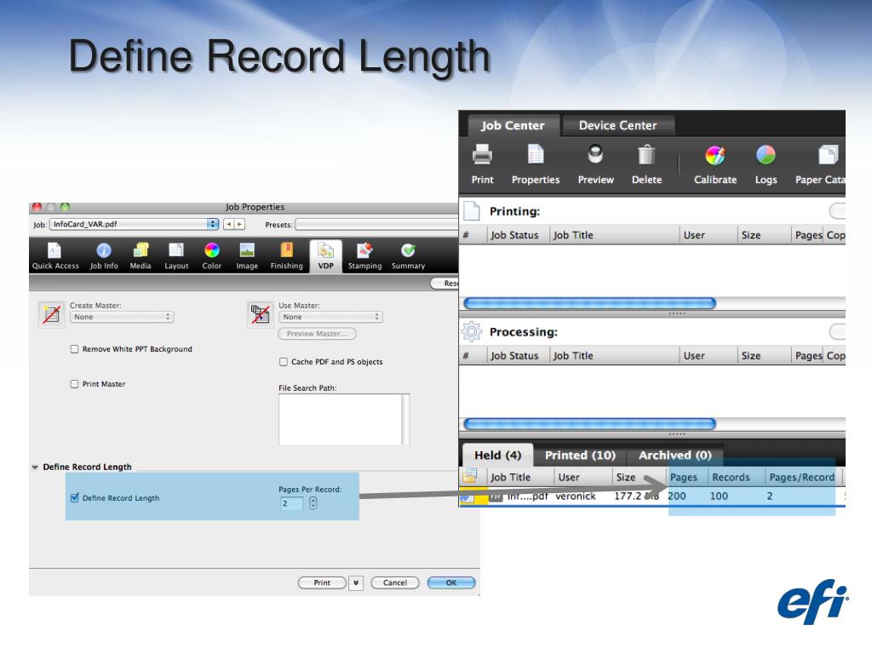This screenshot has width=872, height=654.
Task: Click the Paper Catalog toolbar icon
Action: (828, 155)
